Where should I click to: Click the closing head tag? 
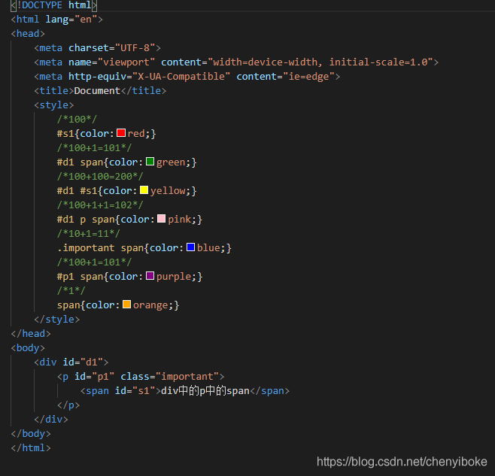pos(31,334)
